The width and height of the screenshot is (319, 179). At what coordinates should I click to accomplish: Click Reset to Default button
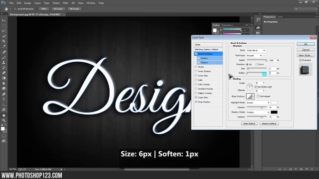click(269, 124)
